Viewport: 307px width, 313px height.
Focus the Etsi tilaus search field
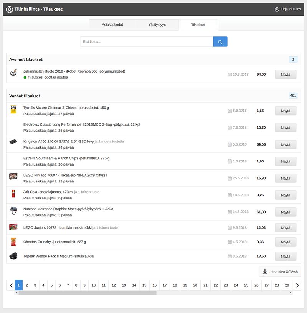pos(147,42)
